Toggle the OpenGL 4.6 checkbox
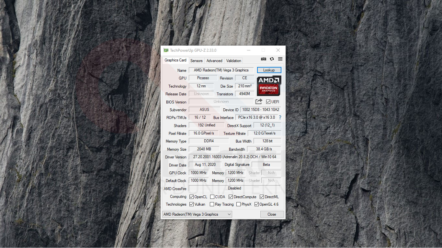Viewport: 442px width, 248px height. click(x=256, y=204)
